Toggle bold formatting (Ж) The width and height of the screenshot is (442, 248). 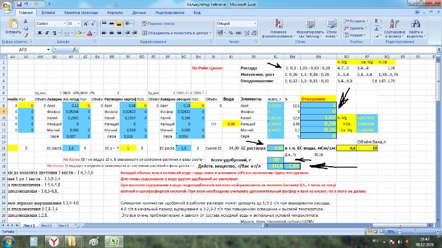click(x=39, y=33)
